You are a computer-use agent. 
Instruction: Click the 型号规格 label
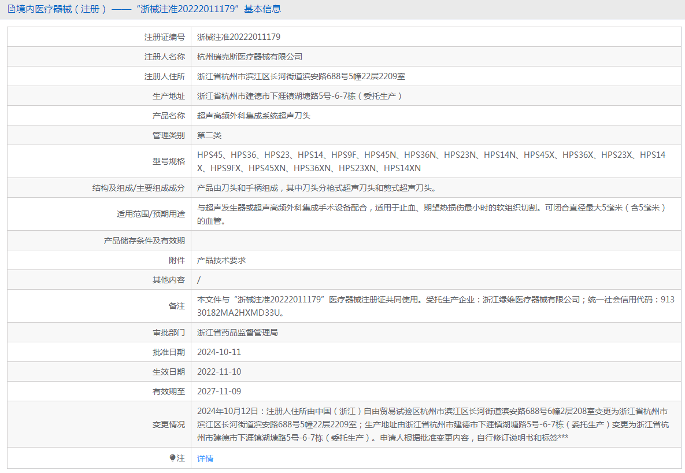point(169,161)
